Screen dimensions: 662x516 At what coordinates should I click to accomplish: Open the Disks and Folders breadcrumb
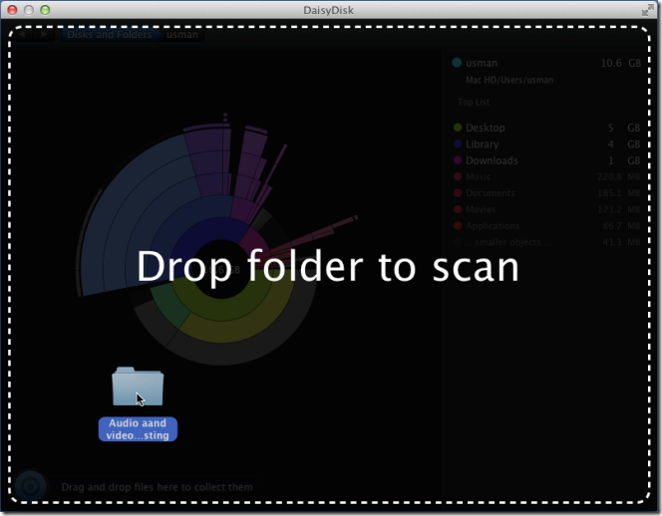point(110,34)
